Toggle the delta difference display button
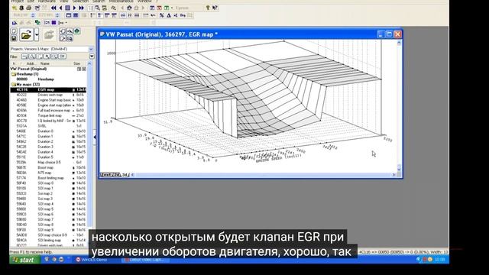 pos(168,15)
